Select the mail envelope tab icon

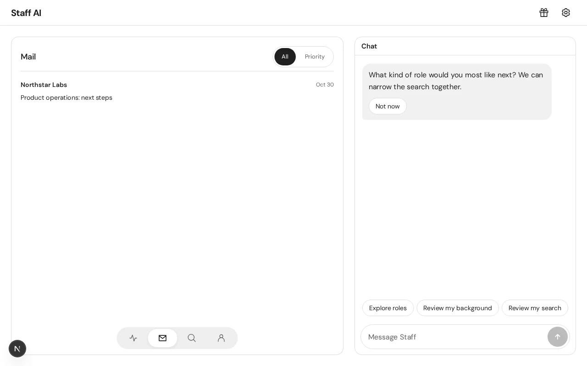pyautogui.click(x=163, y=338)
